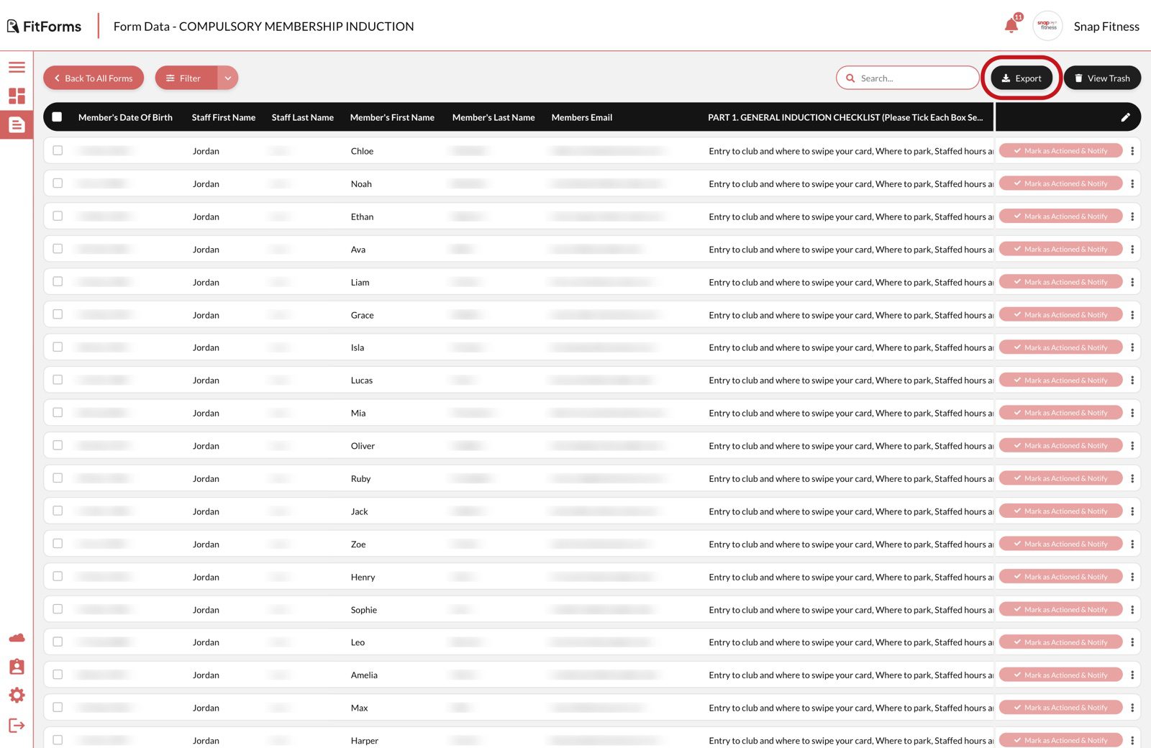
Task: Click Back To All Forms
Action: pyautogui.click(x=94, y=78)
